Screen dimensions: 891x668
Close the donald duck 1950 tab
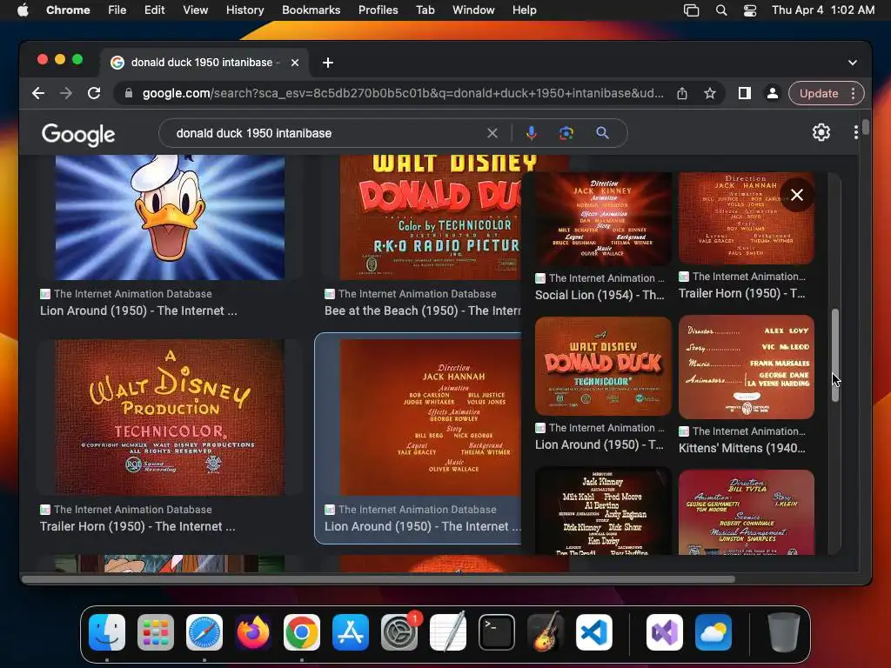click(x=295, y=63)
